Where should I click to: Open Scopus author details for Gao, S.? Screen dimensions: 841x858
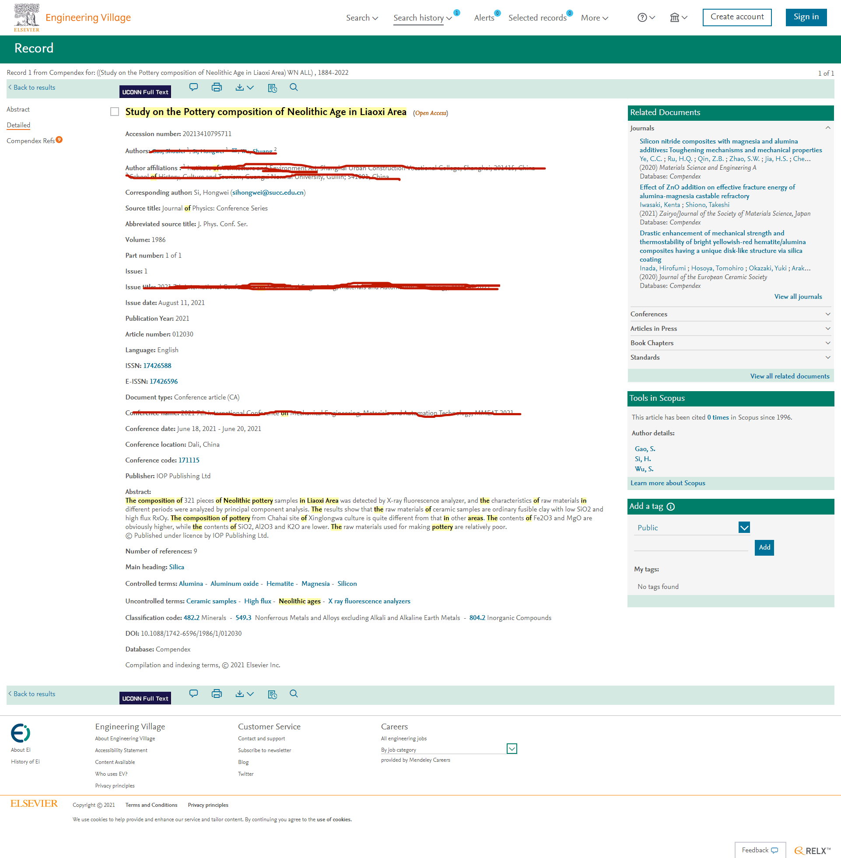645,448
